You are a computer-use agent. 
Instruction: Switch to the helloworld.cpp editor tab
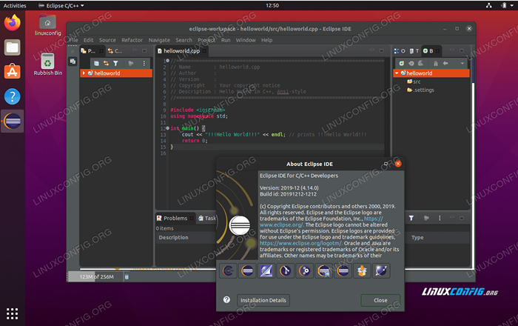181,51
